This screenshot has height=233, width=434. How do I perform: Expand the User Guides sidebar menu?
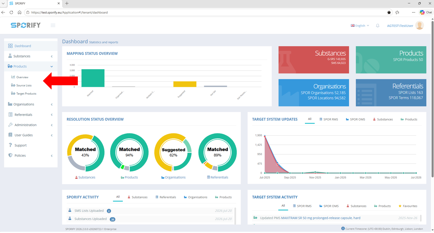point(31,135)
